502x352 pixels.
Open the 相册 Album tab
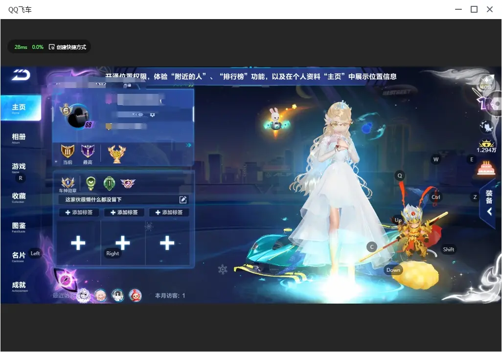tap(19, 138)
